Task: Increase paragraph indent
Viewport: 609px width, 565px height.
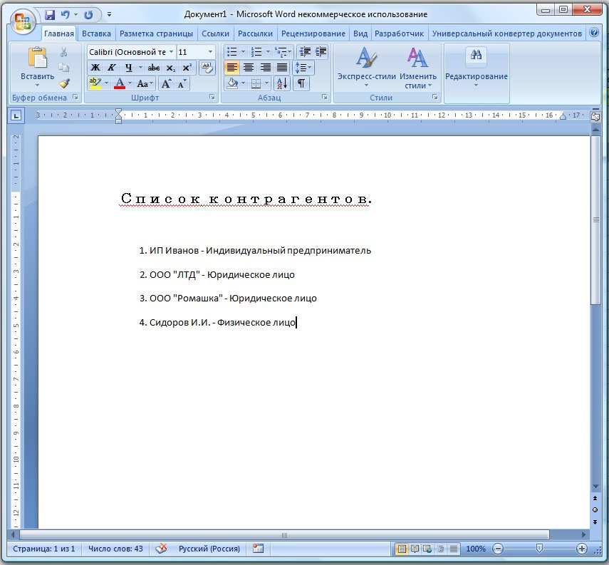Action: [321, 52]
